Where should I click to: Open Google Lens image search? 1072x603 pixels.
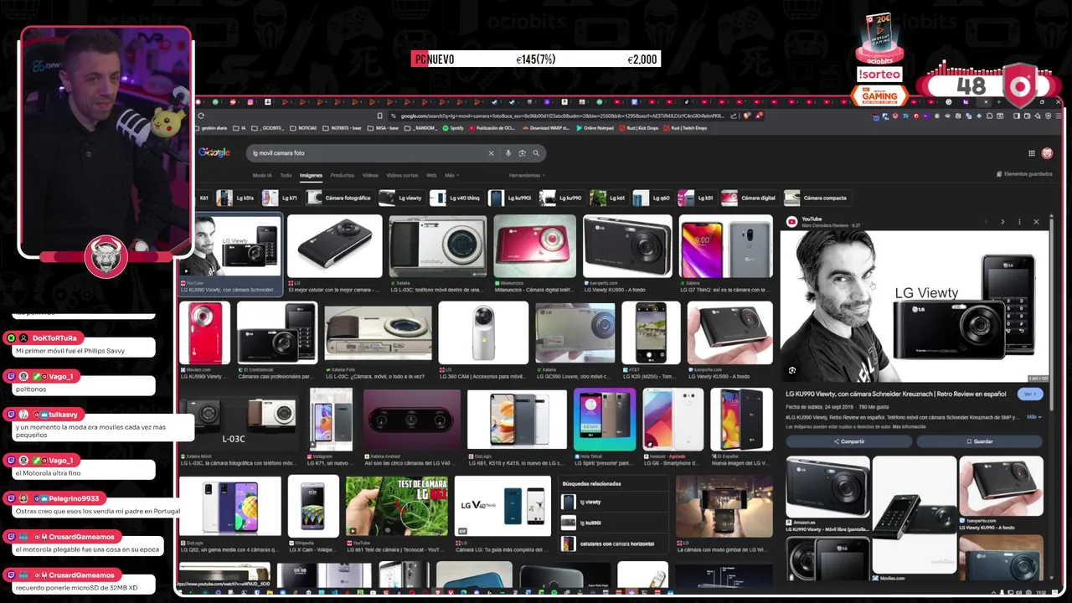click(x=522, y=153)
